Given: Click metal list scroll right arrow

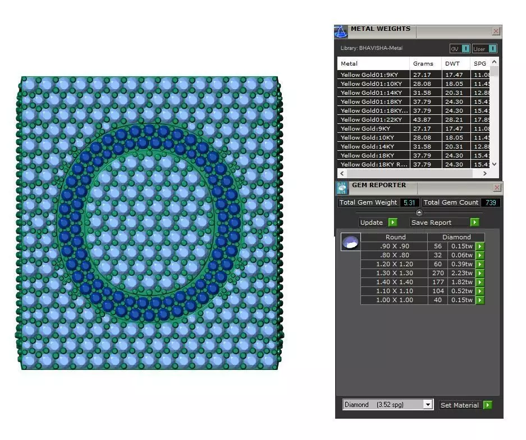Looking at the screenshot, I should point(484,173).
